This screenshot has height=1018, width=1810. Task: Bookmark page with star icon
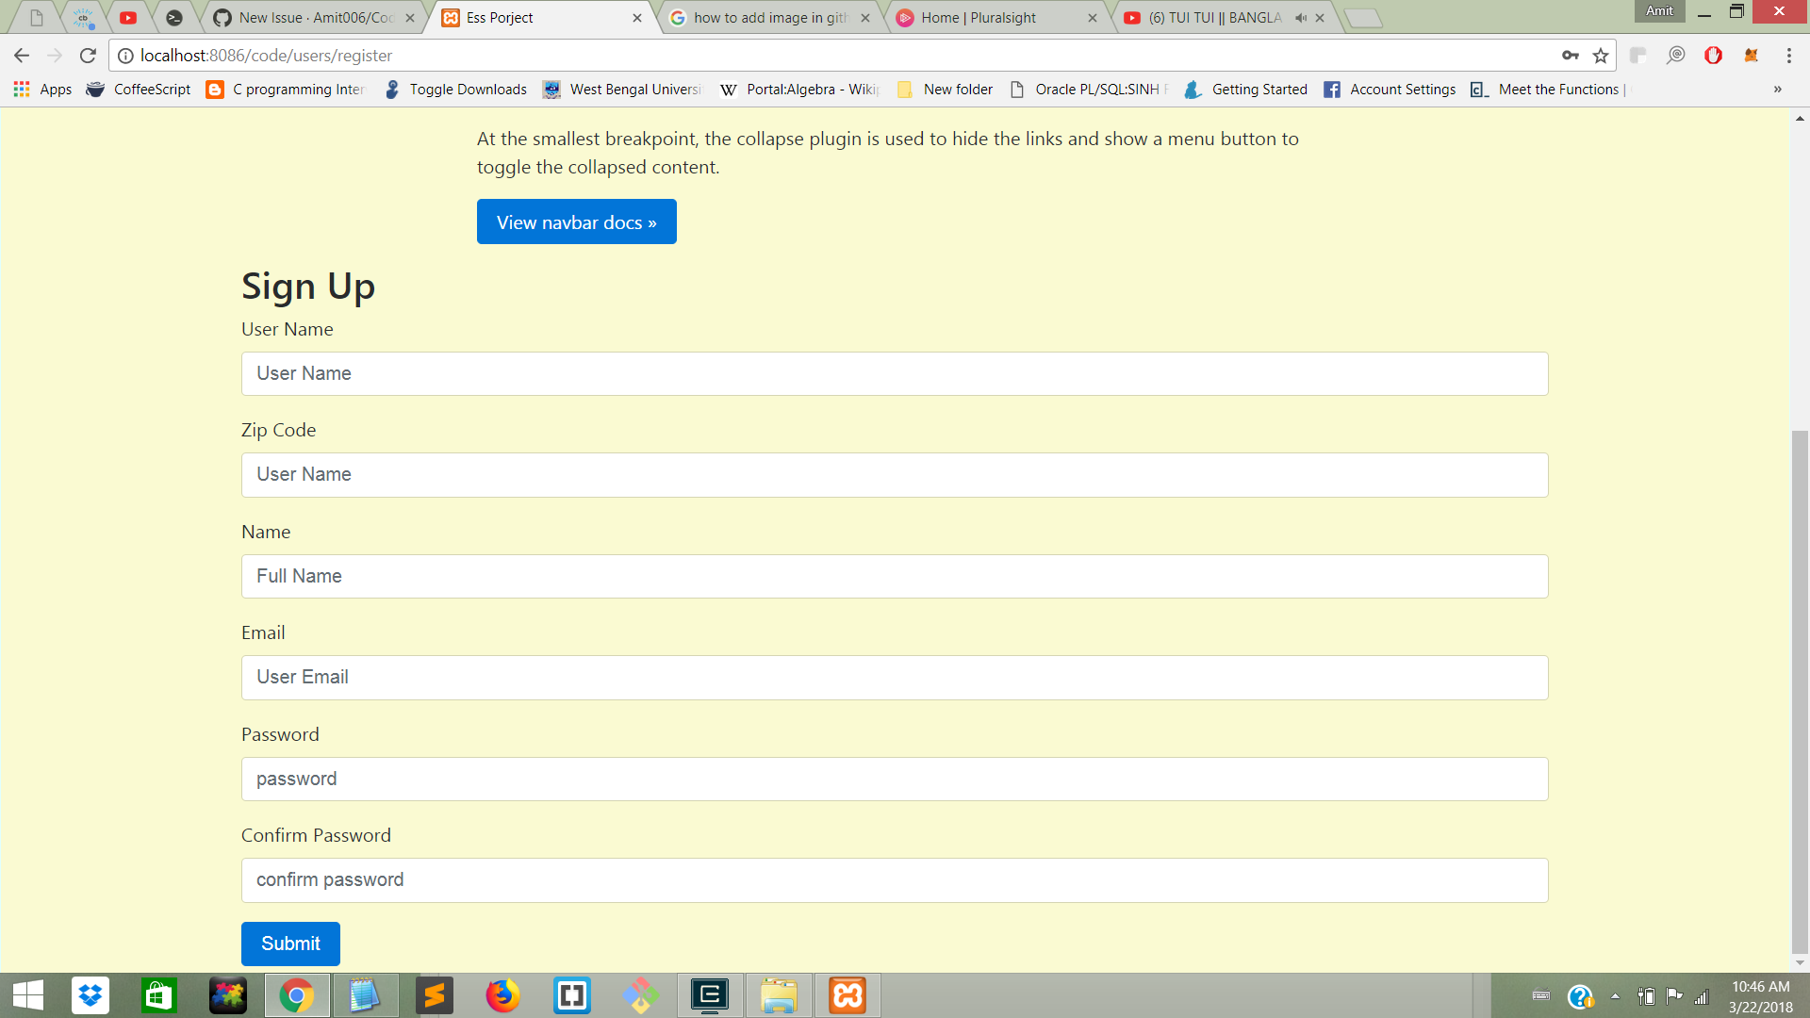(1601, 56)
